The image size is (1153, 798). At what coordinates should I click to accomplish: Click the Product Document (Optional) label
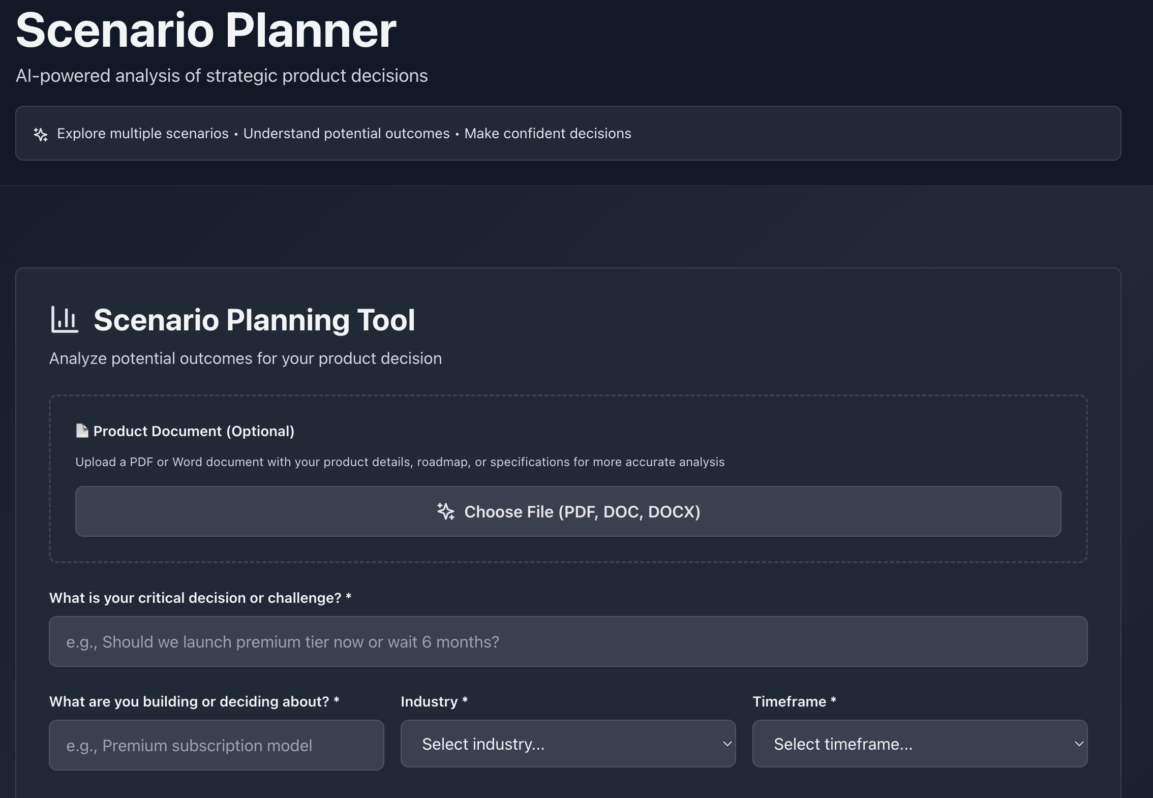pyautogui.click(x=194, y=431)
